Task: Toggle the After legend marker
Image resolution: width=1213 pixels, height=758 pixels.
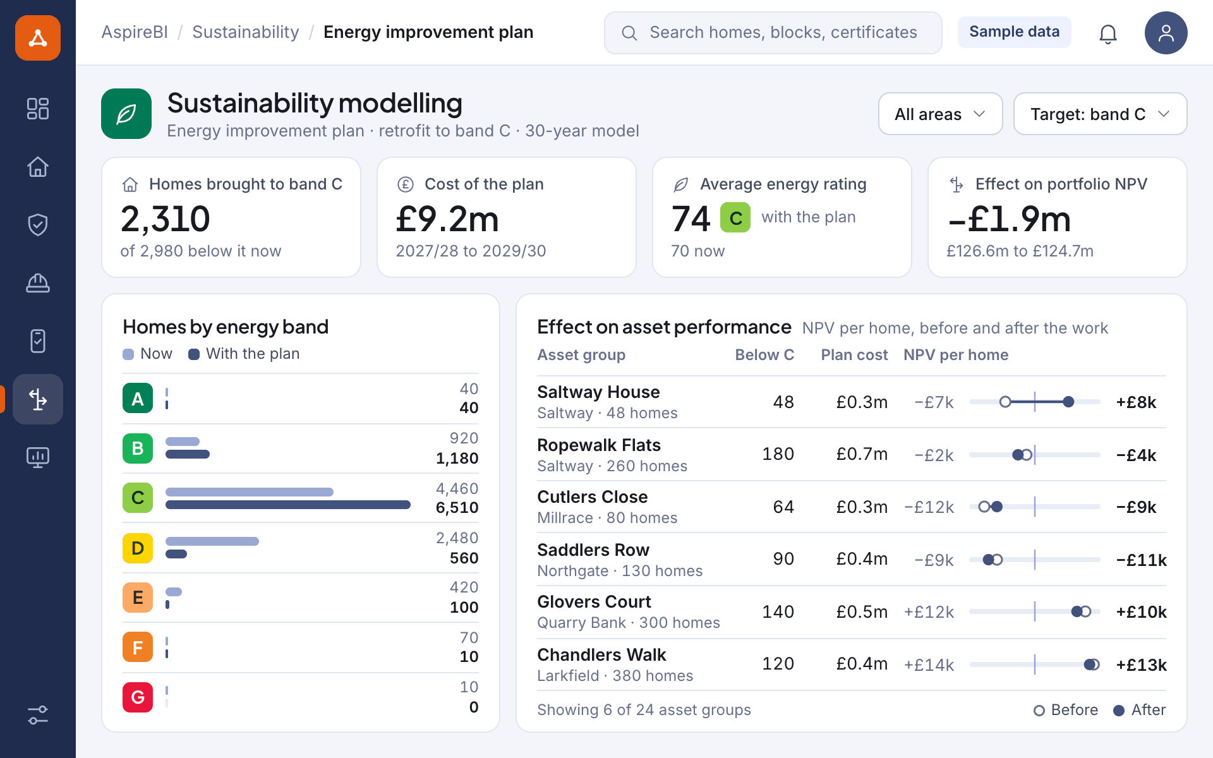Action: [x=1139, y=710]
